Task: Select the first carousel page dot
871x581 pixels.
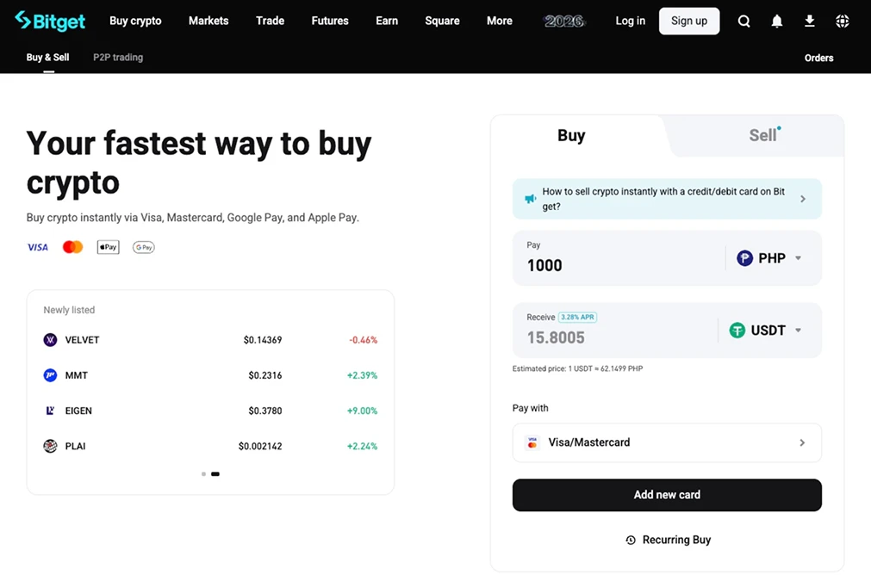Action: coord(204,474)
